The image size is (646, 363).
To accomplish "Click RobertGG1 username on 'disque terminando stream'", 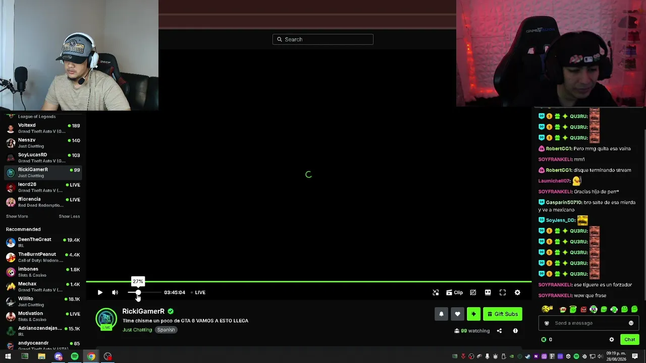I will [x=558, y=170].
